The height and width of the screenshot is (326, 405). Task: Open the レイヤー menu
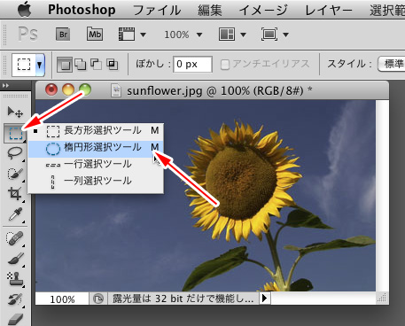click(x=329, y=11)
